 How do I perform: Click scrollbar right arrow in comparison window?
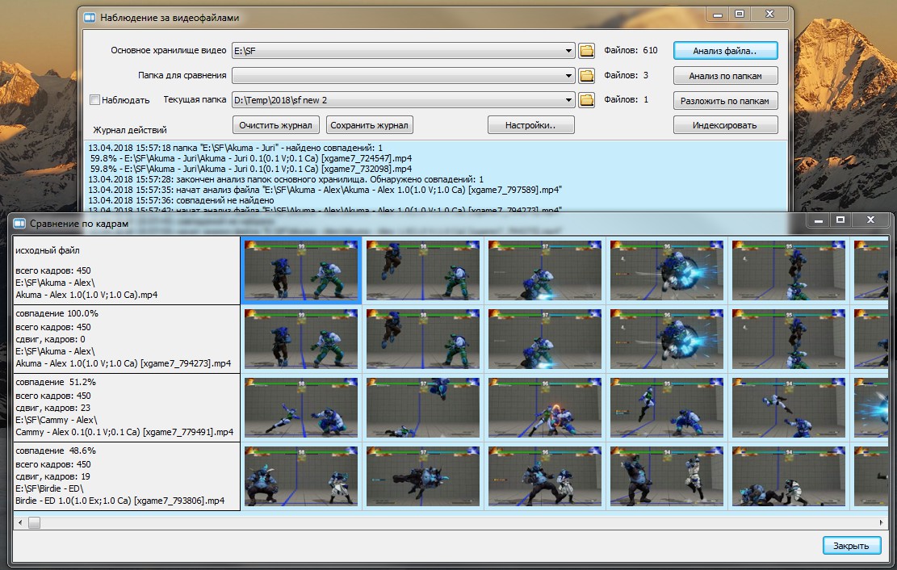[x=880, y=522]
